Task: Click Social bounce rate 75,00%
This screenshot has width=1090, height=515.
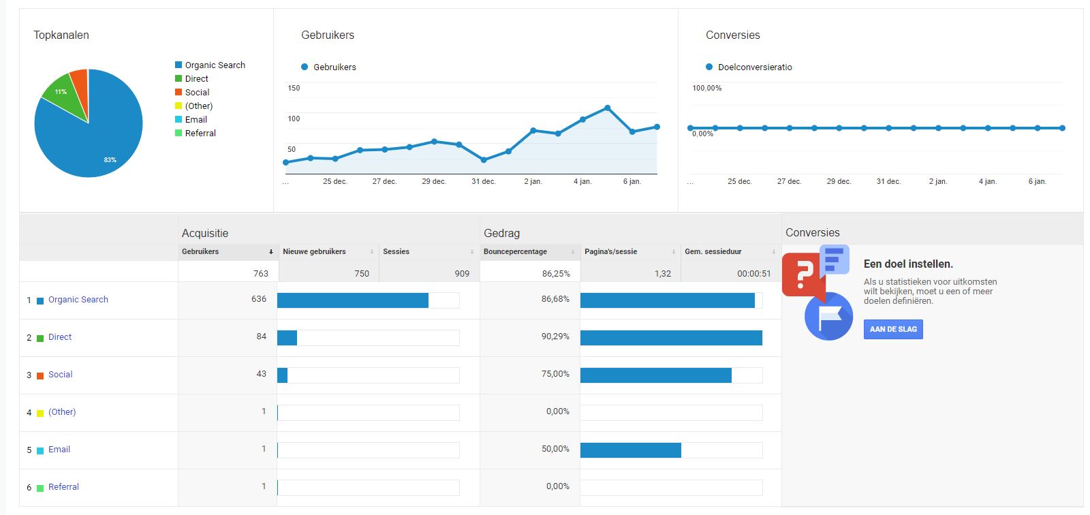Action: click(555, 374)
